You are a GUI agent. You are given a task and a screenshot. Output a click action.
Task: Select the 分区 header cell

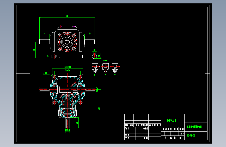click(x=137, y=125)
